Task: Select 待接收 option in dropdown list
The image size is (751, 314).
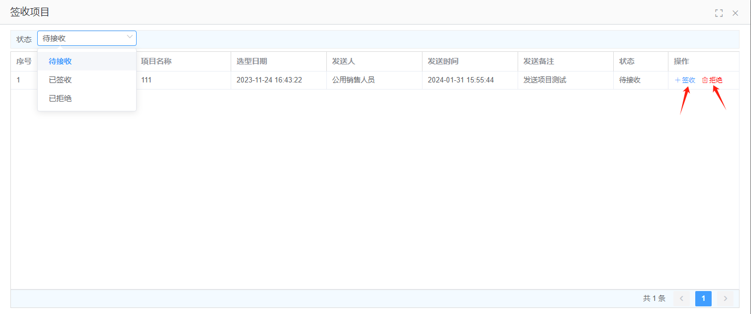Action: coord(60,61)
